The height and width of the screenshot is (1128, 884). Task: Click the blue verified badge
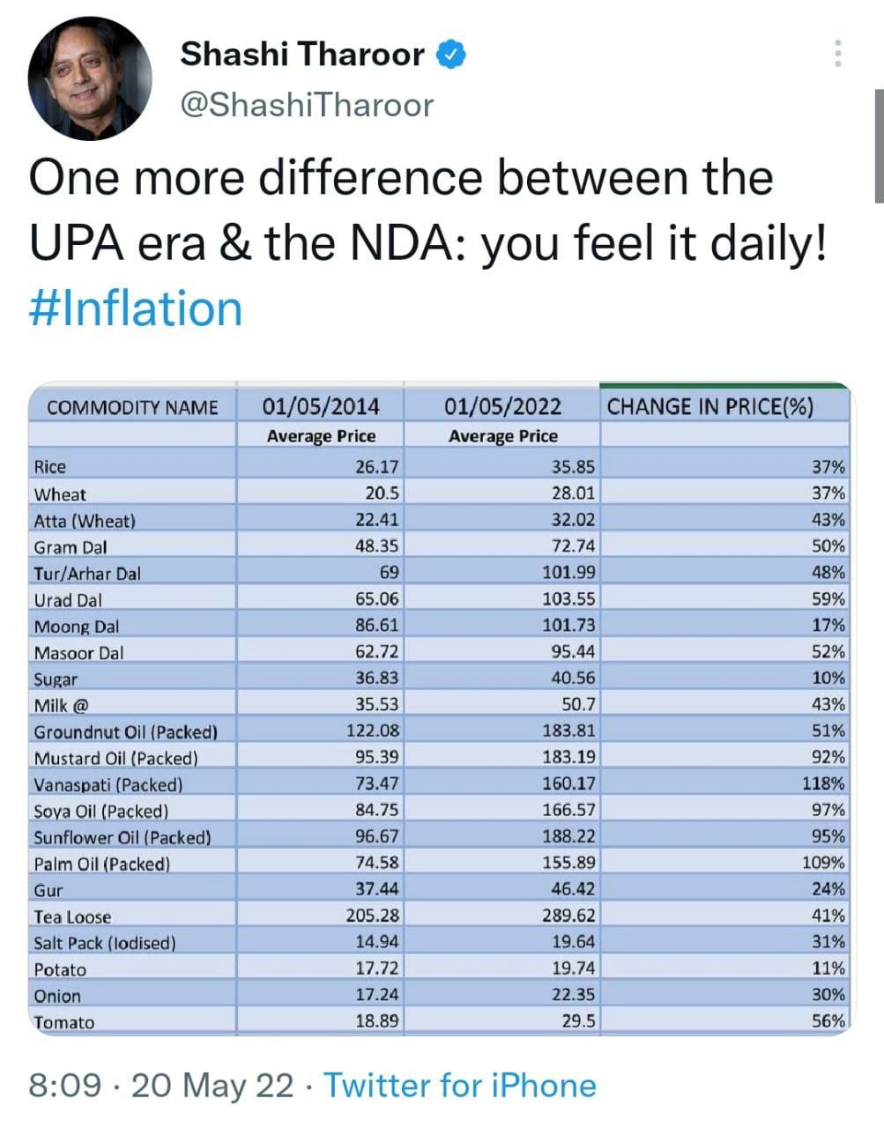452,55
